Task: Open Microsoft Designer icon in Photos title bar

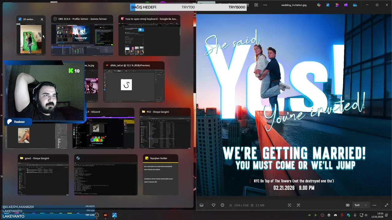Action: pos(337,5)
